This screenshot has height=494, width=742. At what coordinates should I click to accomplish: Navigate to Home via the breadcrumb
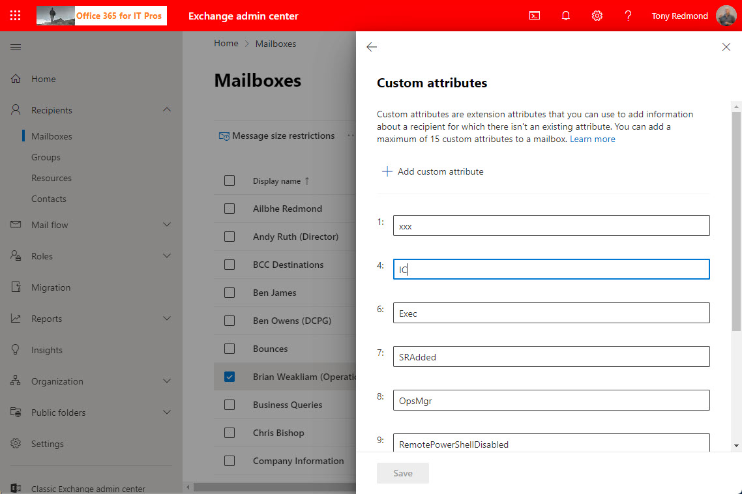pos(226,43)
